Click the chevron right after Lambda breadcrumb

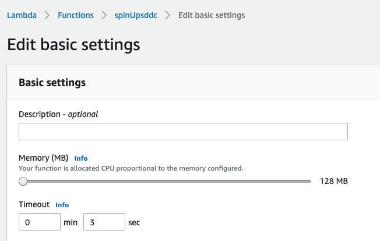[x=47, y=15]
